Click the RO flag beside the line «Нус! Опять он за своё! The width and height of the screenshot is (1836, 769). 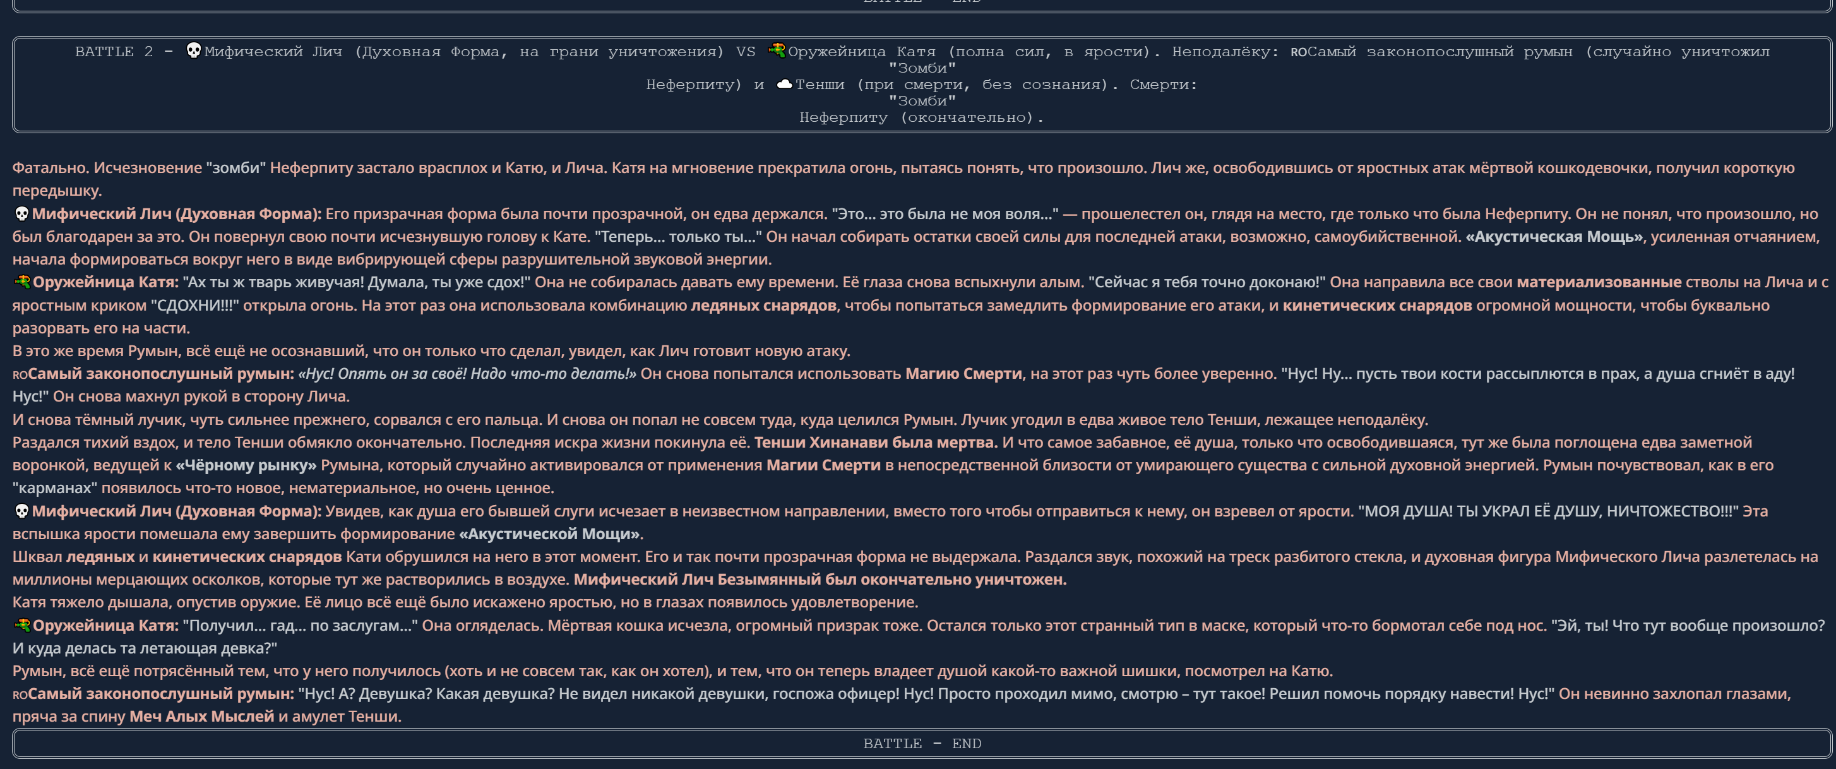[20, 375]
